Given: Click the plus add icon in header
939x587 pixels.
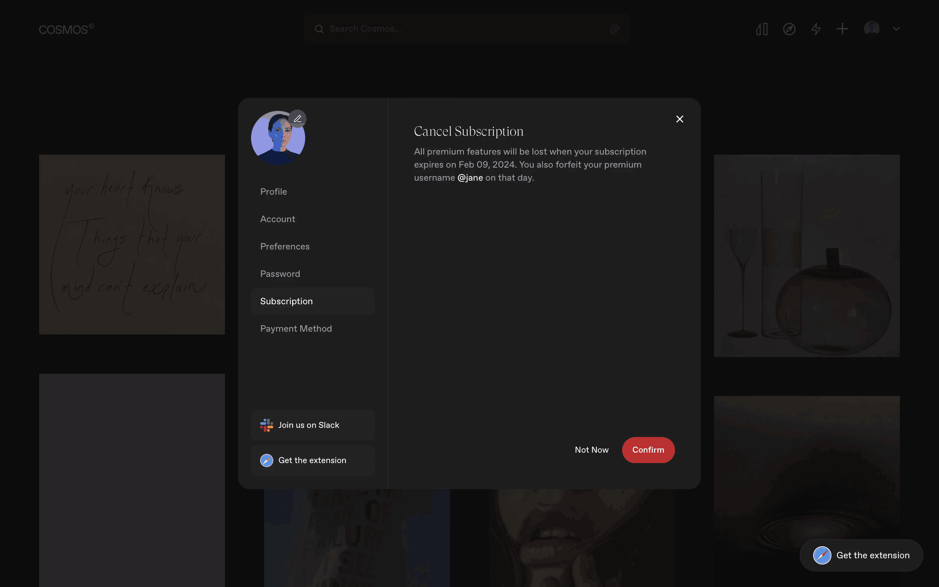Looking at the screenshot, I should [842, 29].
